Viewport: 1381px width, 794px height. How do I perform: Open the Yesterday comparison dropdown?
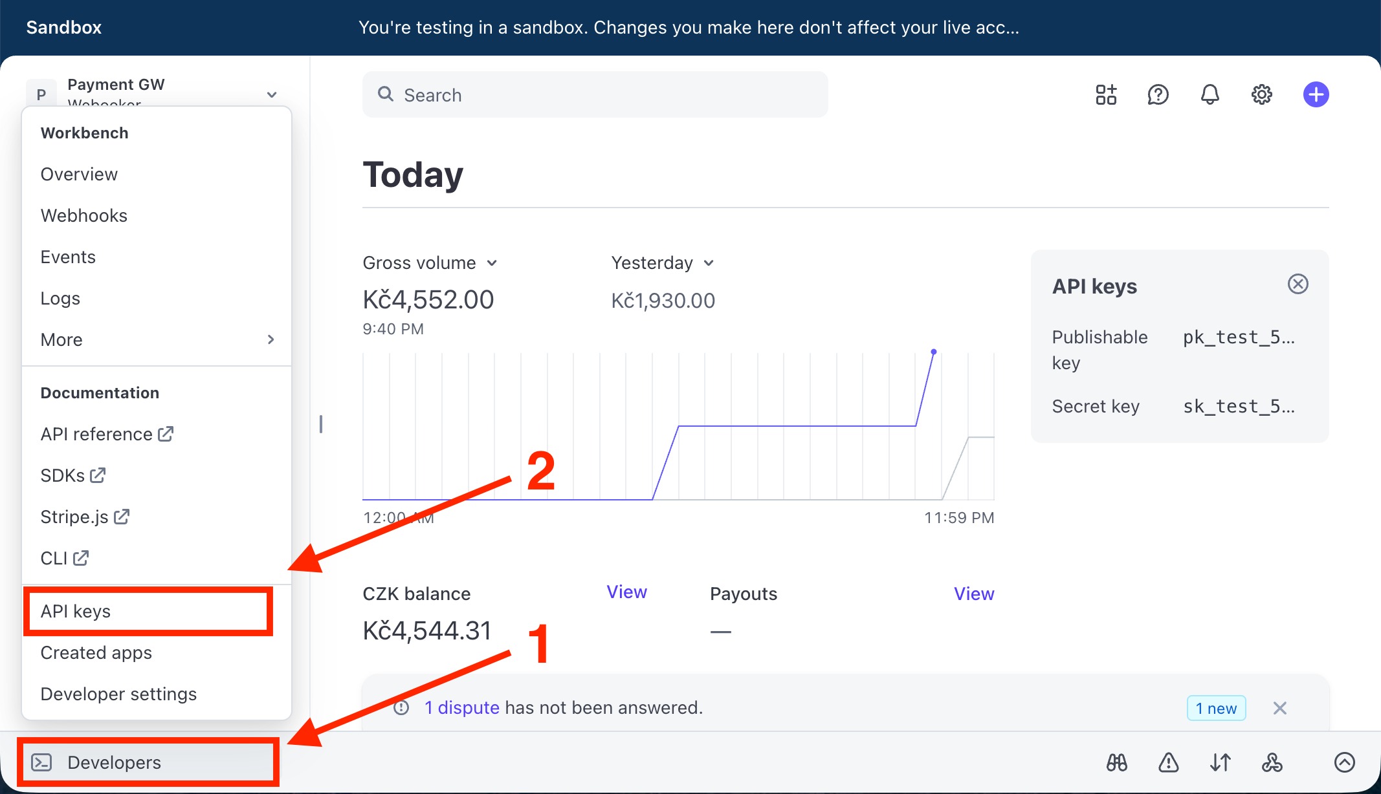point(663,263)
